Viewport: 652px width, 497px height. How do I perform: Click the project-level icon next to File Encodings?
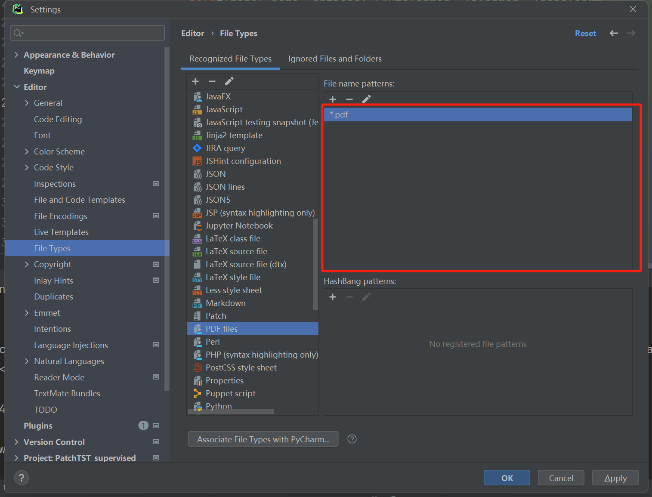click(156, 216)
